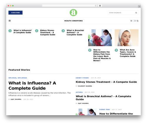Screen dimensions: 147x124
Task: Open the hamburger menu icon
Action: coord(10,21)
